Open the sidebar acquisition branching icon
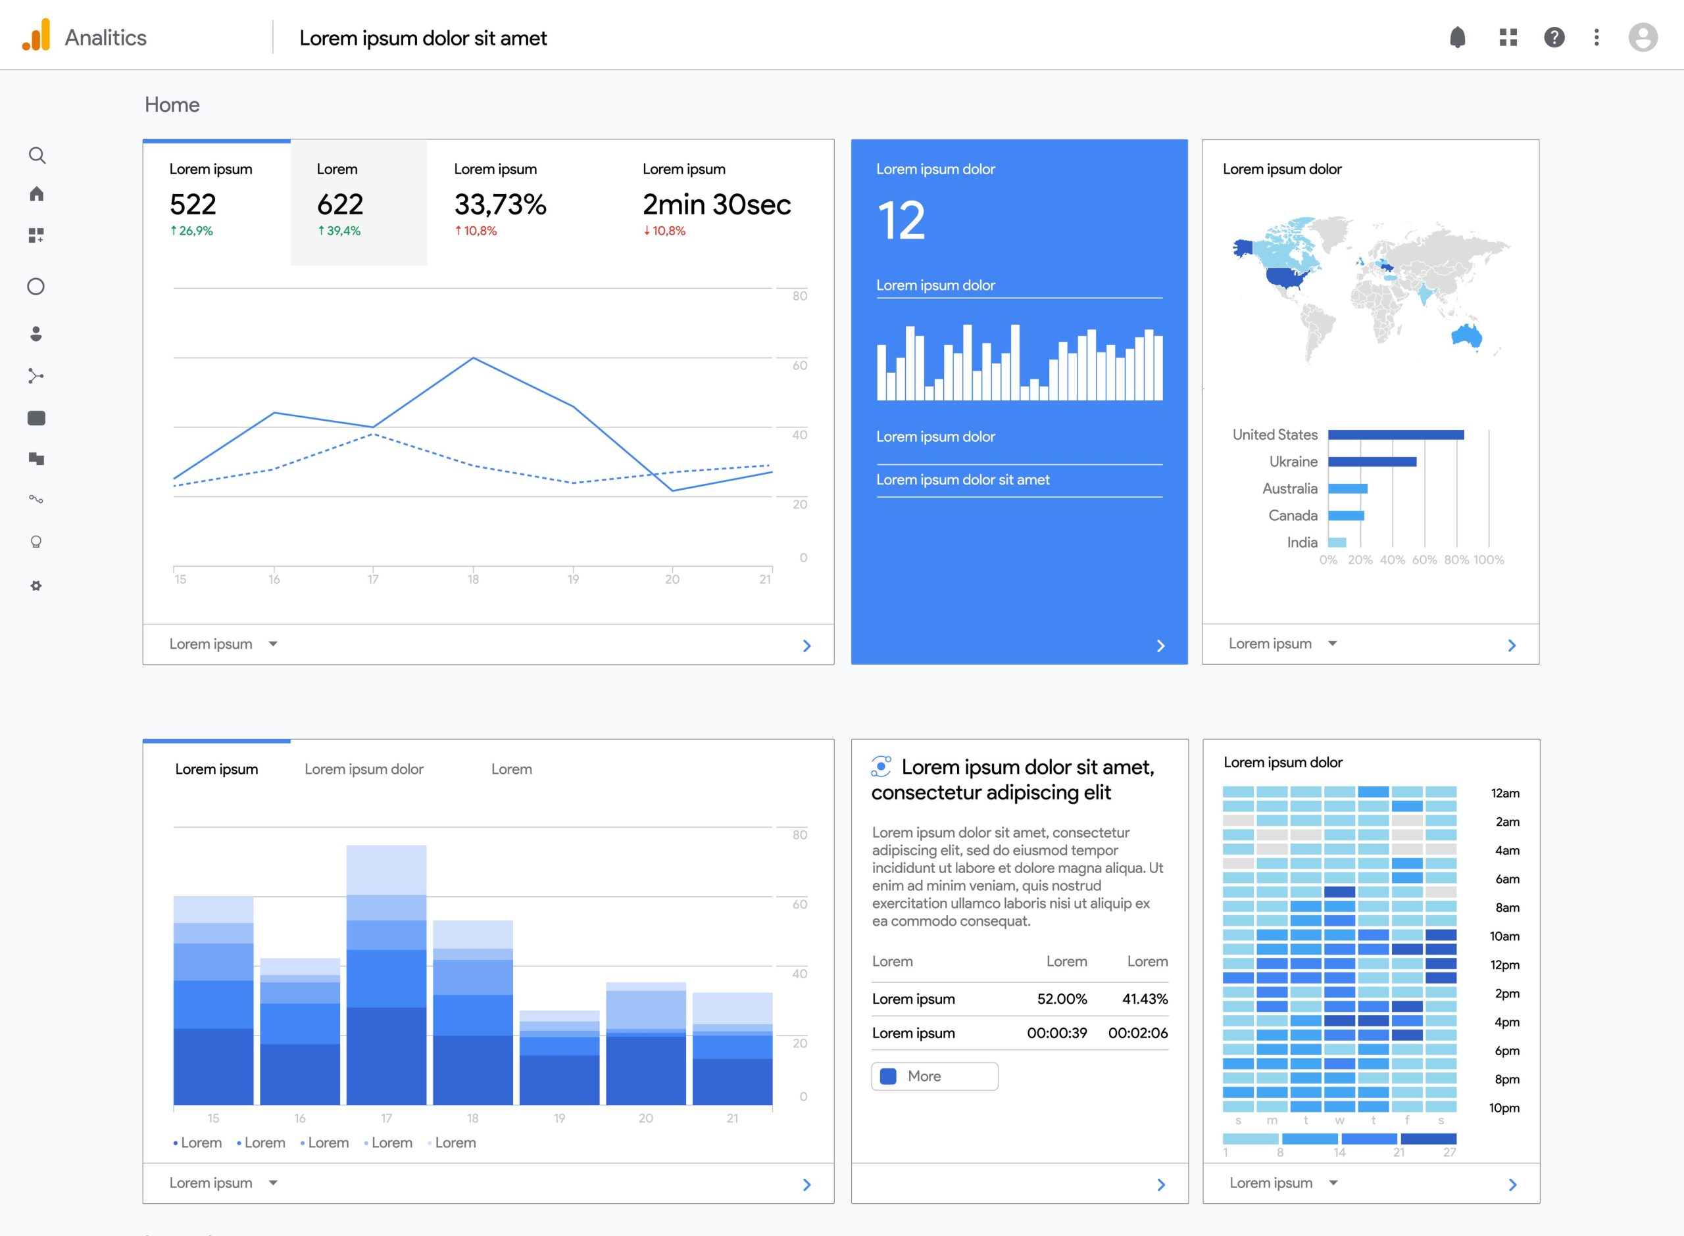Screen dimensions: 1684x1236 (x=36, y=375)
